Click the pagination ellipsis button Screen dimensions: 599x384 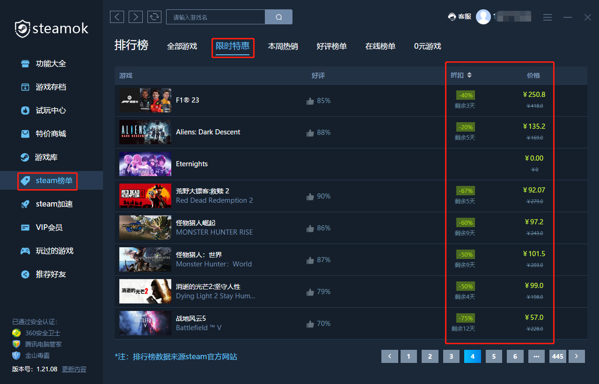tap(536, 356)
